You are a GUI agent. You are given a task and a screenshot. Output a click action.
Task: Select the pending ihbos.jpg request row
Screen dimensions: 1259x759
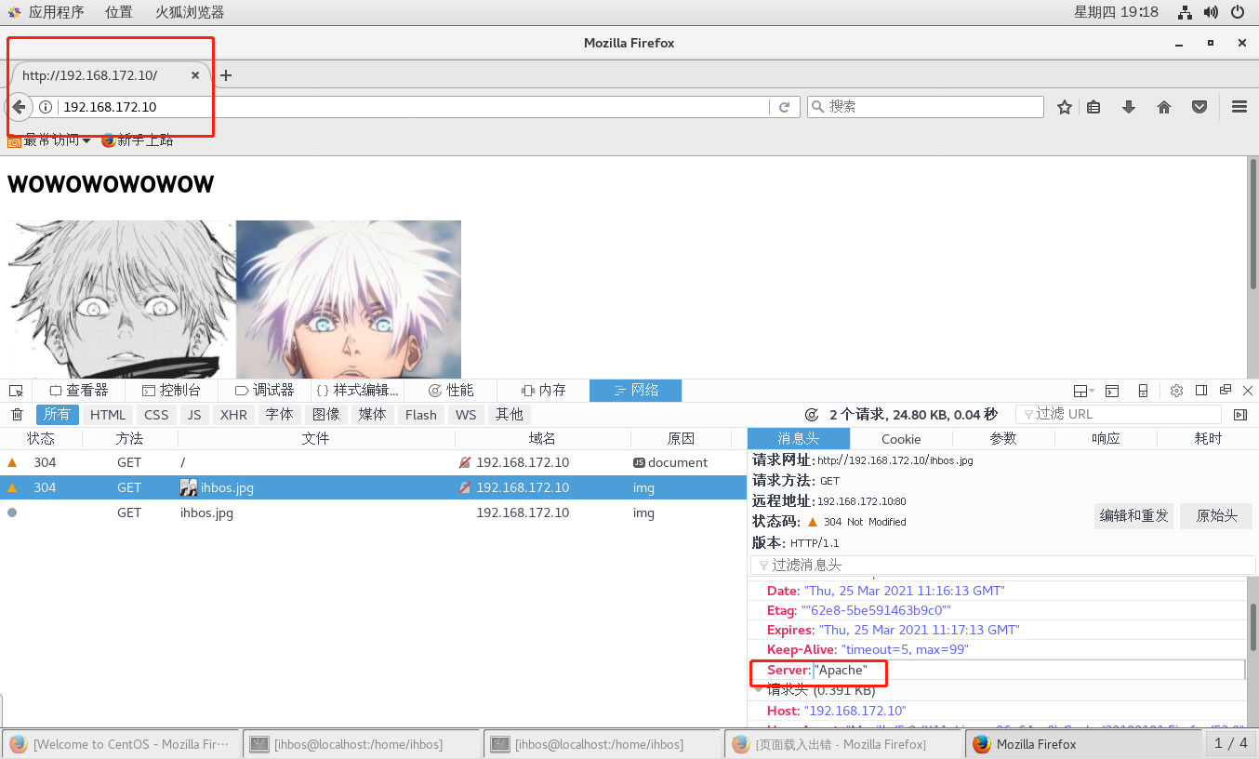[x=373, y=513]
